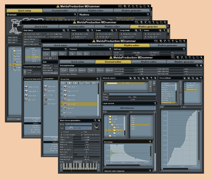The image size is (211, 180).
Task: Click the edit pencil icon in front title bar
Action: point(182,57)
